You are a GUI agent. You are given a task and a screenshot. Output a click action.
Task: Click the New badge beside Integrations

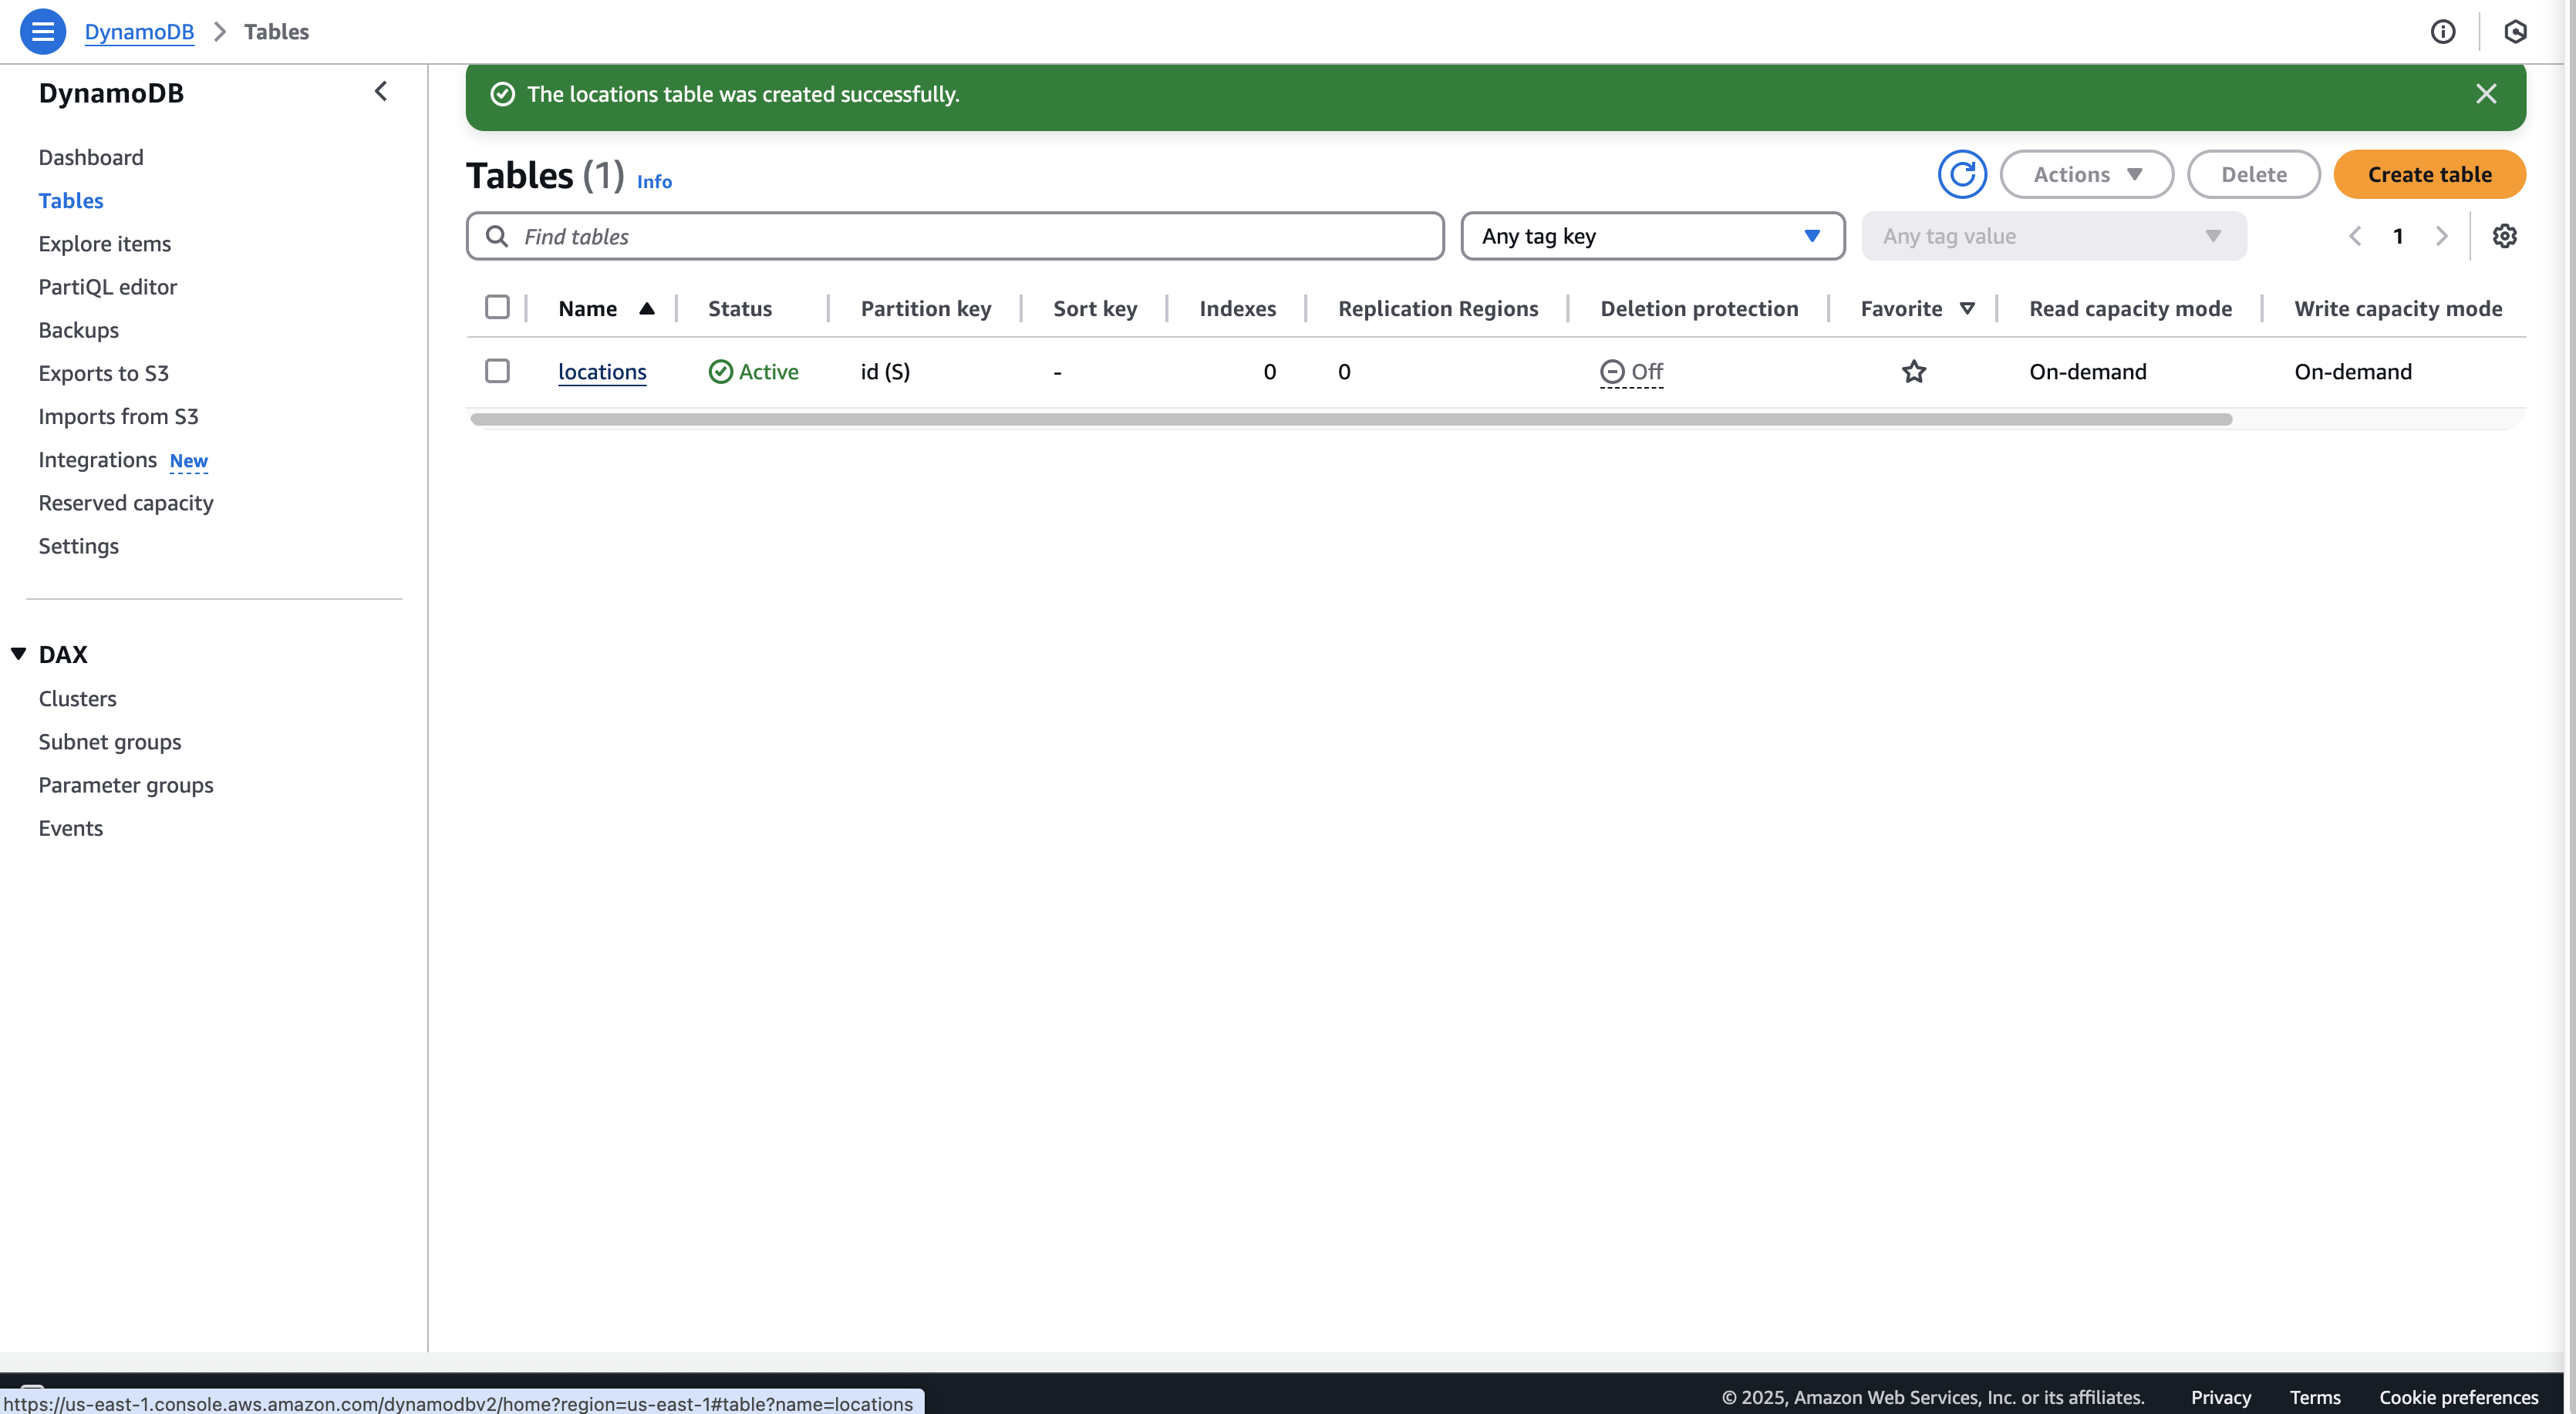(x=188, y=461)
